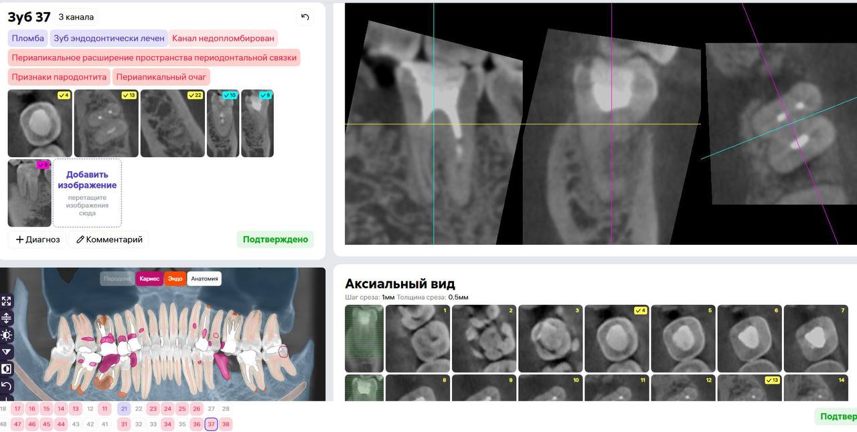Click the Диагноз add button
This screenshot has height=432, width=857.
coord(37,239)
